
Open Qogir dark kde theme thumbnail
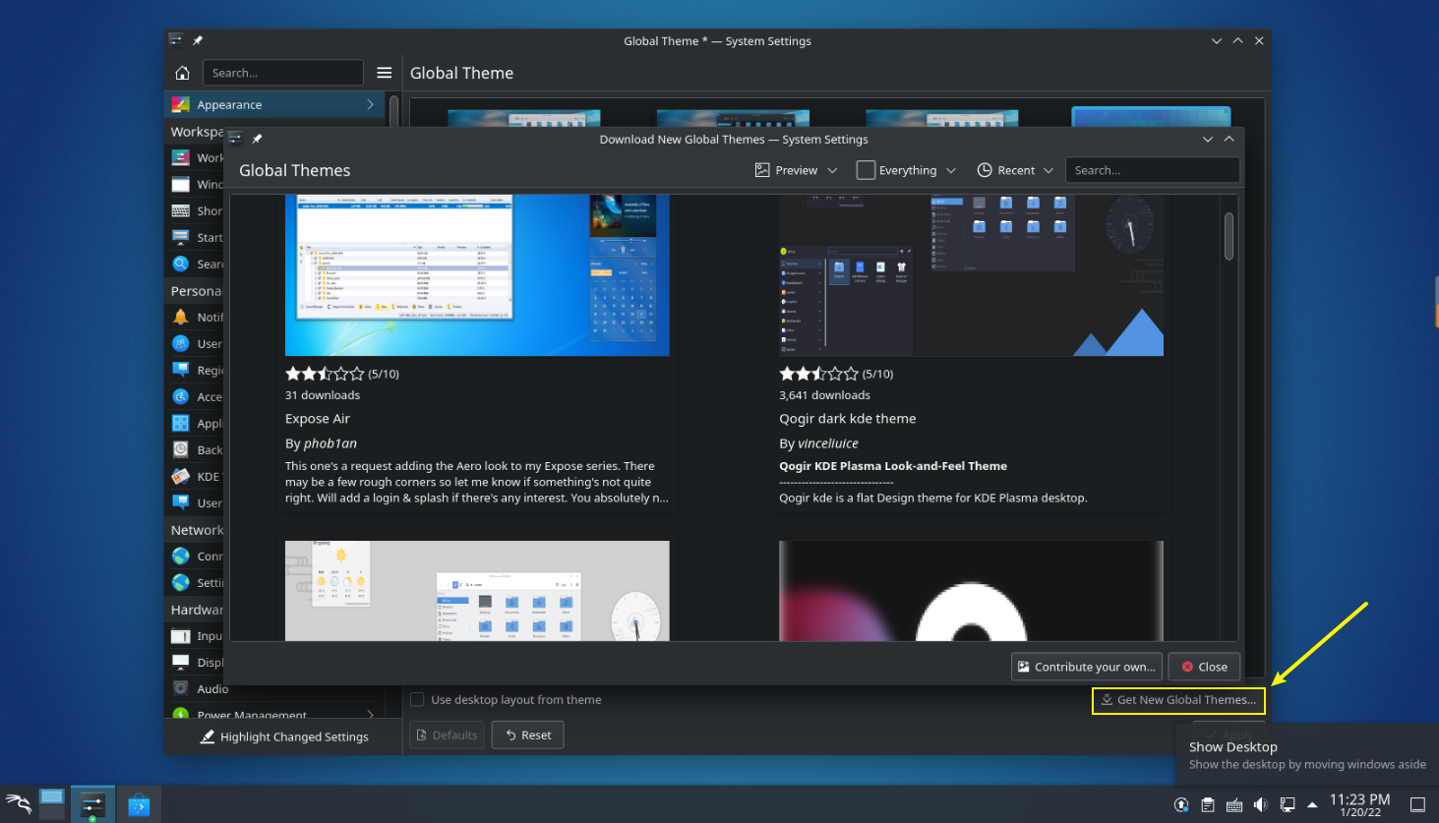click(971, 275)
